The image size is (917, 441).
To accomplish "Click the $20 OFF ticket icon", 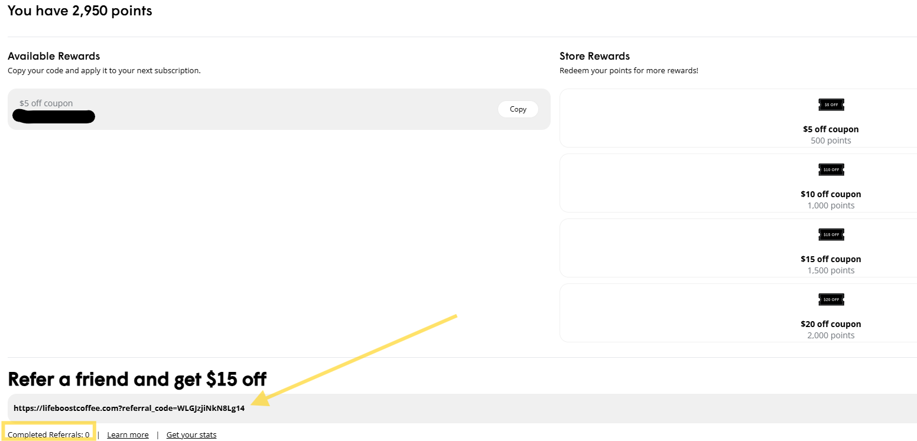I will coord(831,299).
